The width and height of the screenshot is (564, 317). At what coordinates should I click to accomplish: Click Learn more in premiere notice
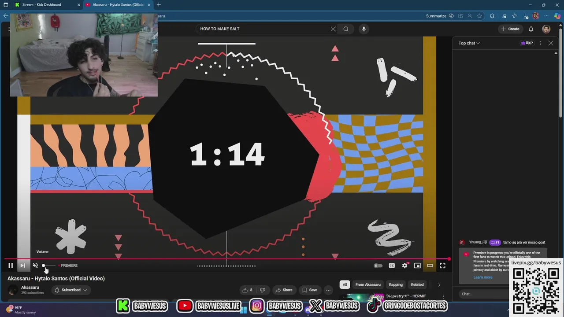[x=483, y=277]
